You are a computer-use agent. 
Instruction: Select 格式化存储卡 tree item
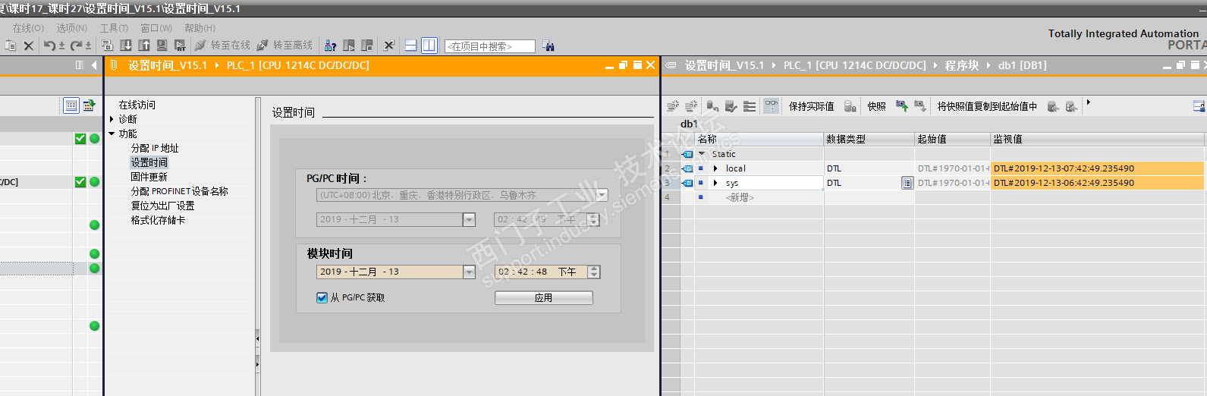158,220
